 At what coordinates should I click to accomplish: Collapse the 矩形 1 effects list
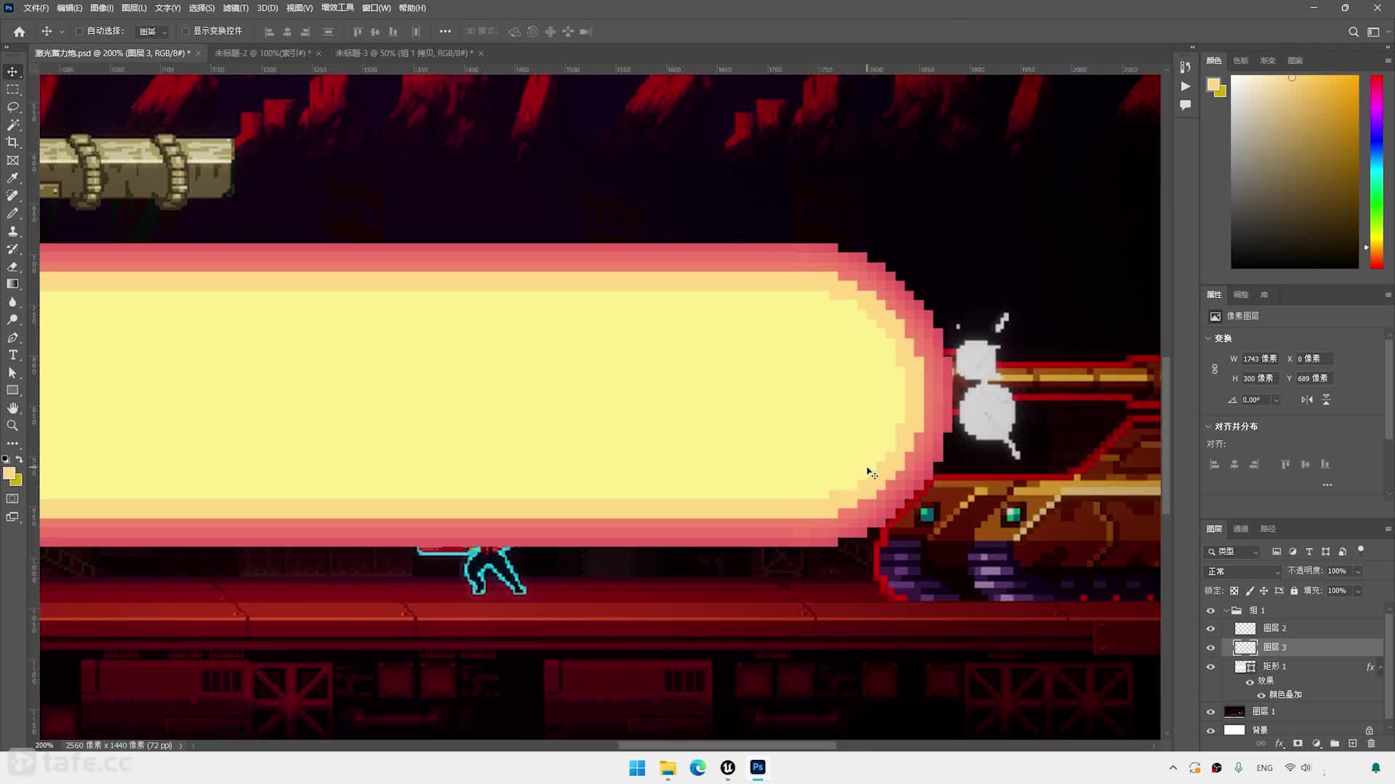pos(1380,667)
